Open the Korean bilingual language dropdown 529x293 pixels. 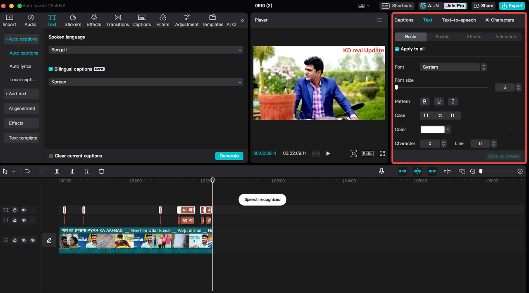click(x=145, y=82)
